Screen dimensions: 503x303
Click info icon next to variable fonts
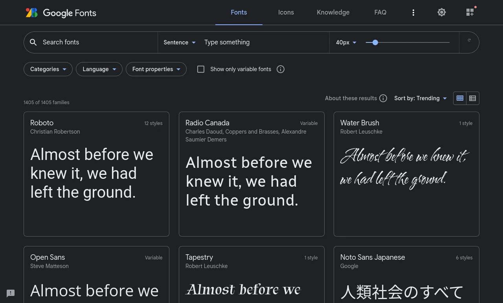pyautogui.click(x=281, y=69)
